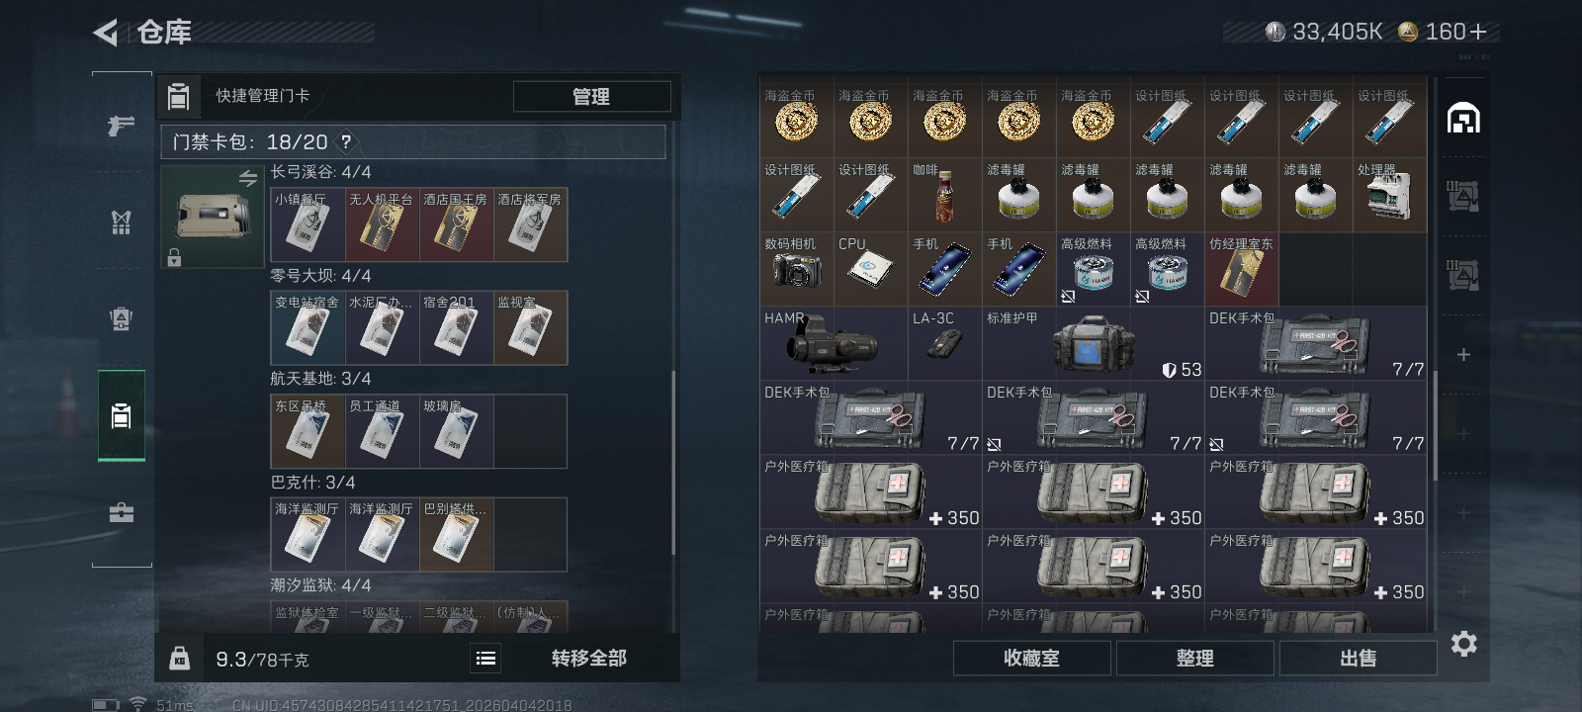Toggle the swap arrows on keycard case

point(248,178)
